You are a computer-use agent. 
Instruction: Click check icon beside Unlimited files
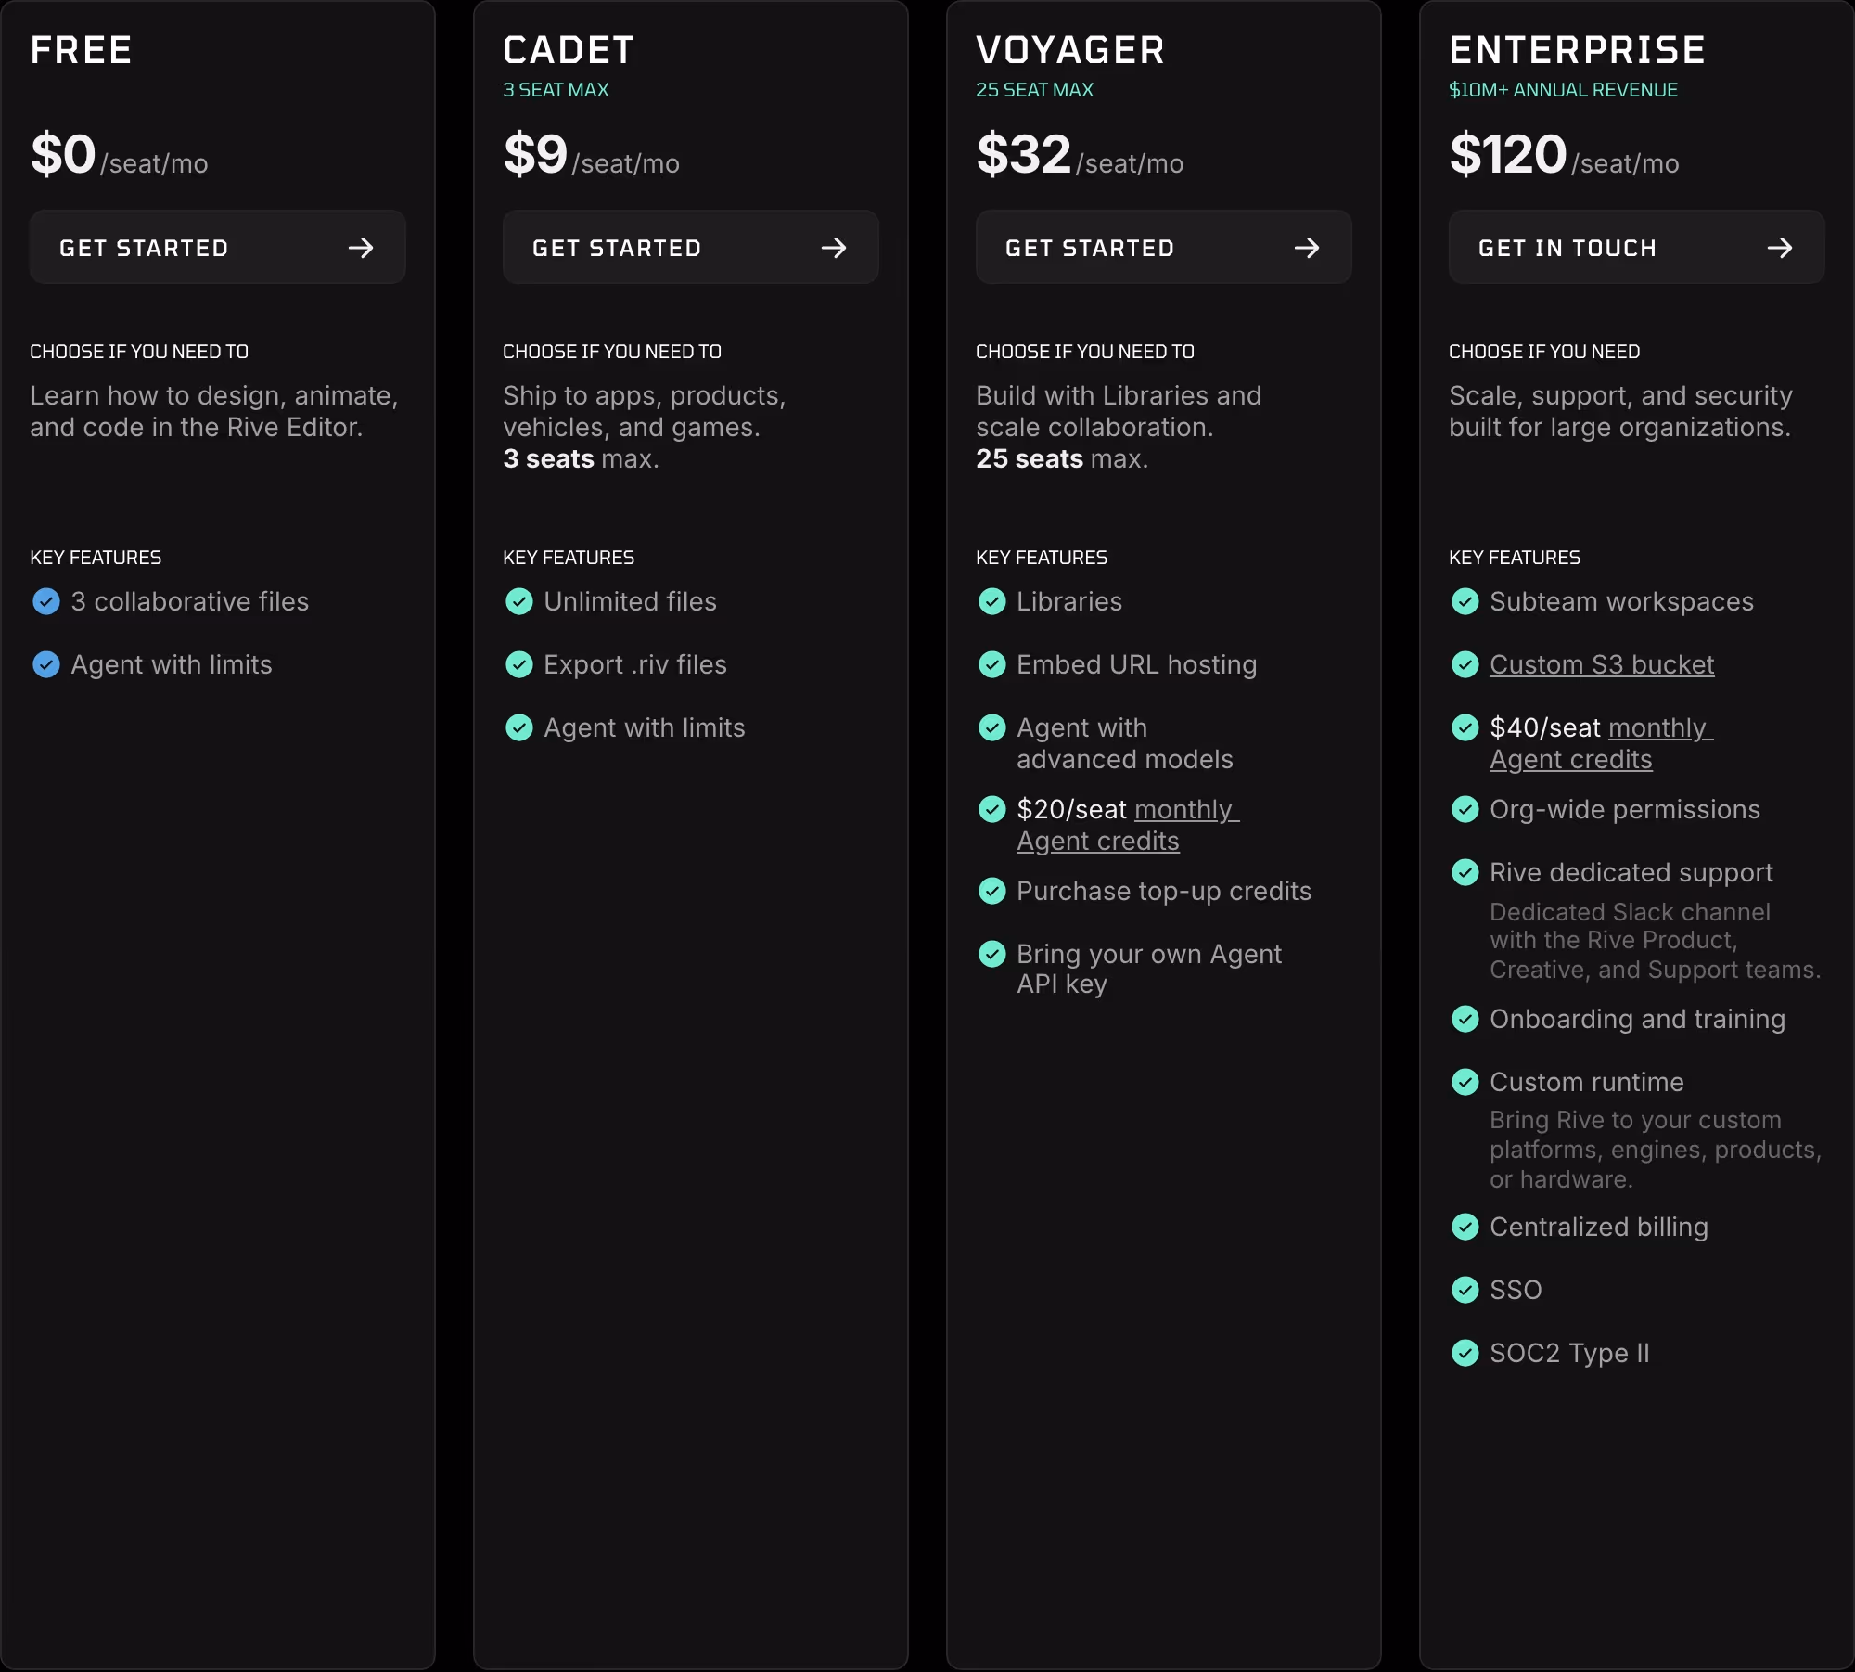tap(519, 601)
